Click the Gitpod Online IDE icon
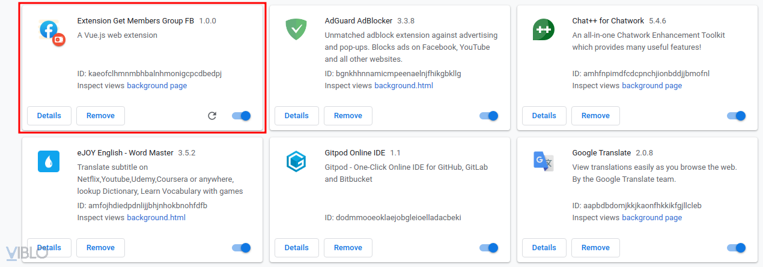763x267 pixels. click(296, 161)
